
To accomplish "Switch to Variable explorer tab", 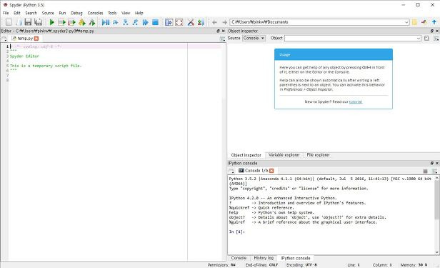I will tap(284, 155).
